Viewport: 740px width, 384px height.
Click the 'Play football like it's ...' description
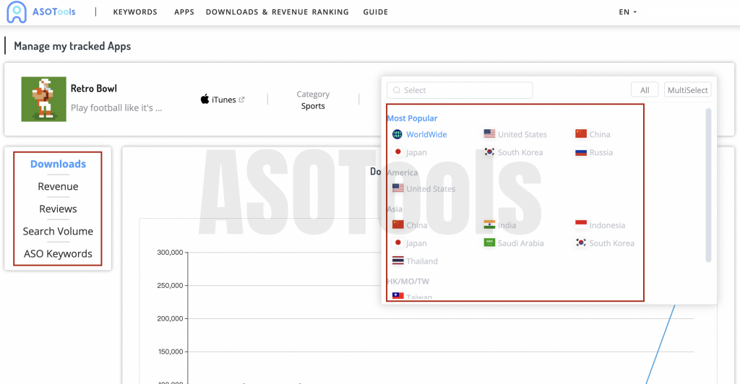click(x=116, y=108)
